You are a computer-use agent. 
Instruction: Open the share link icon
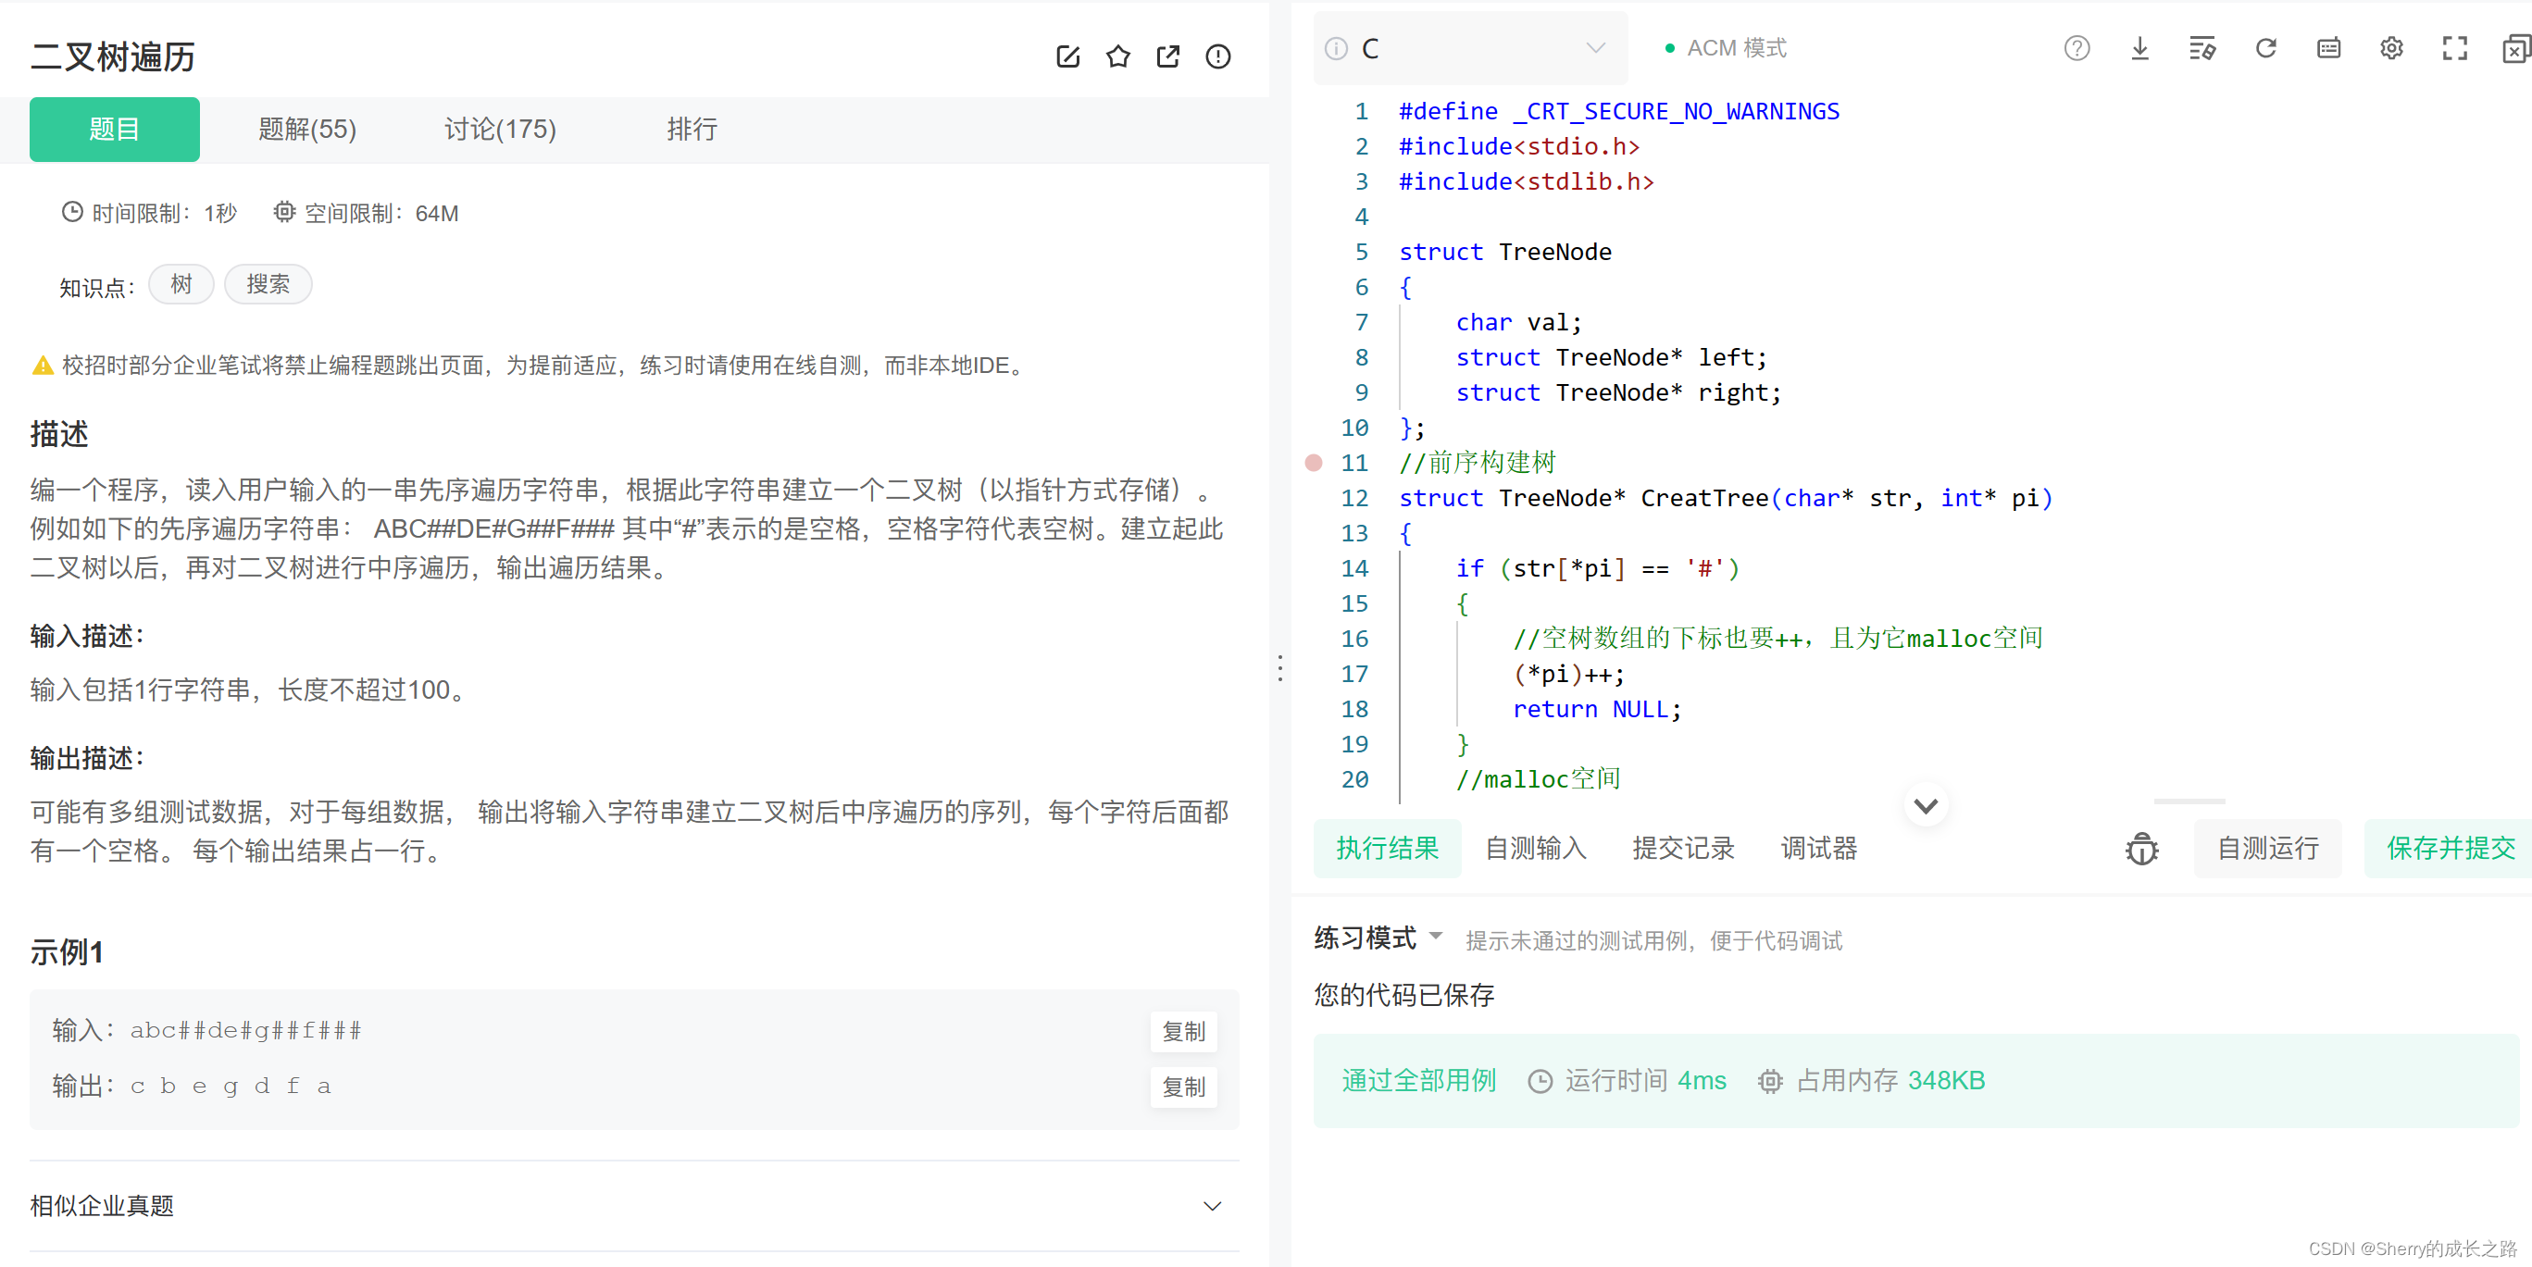coord(1167,56)
